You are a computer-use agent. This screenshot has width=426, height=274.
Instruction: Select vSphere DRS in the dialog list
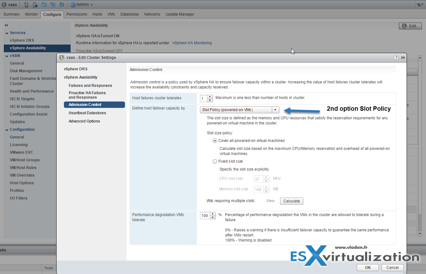pos(76,69)
